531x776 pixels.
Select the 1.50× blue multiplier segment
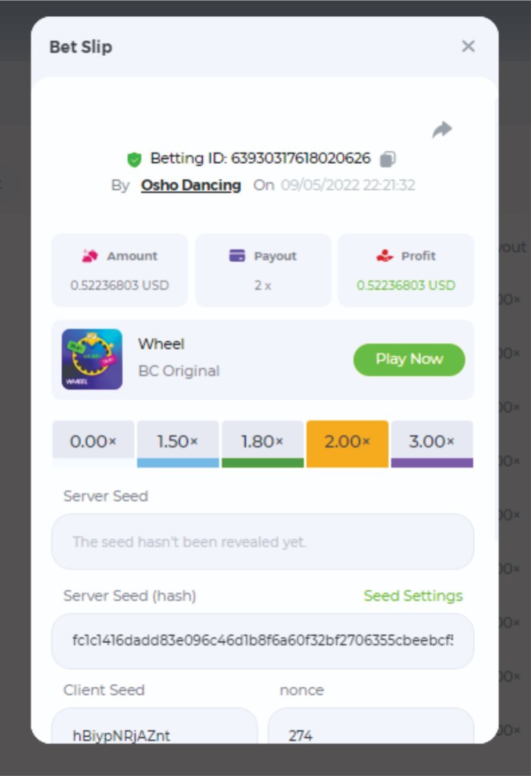pos(178,443)
